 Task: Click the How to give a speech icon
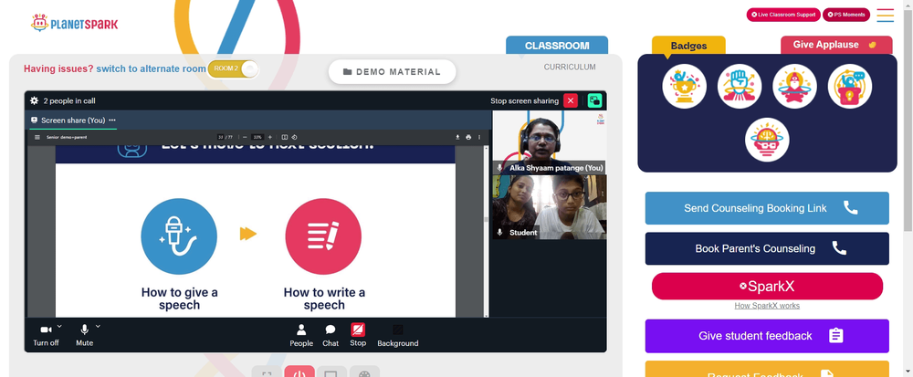tap(179, 236)
